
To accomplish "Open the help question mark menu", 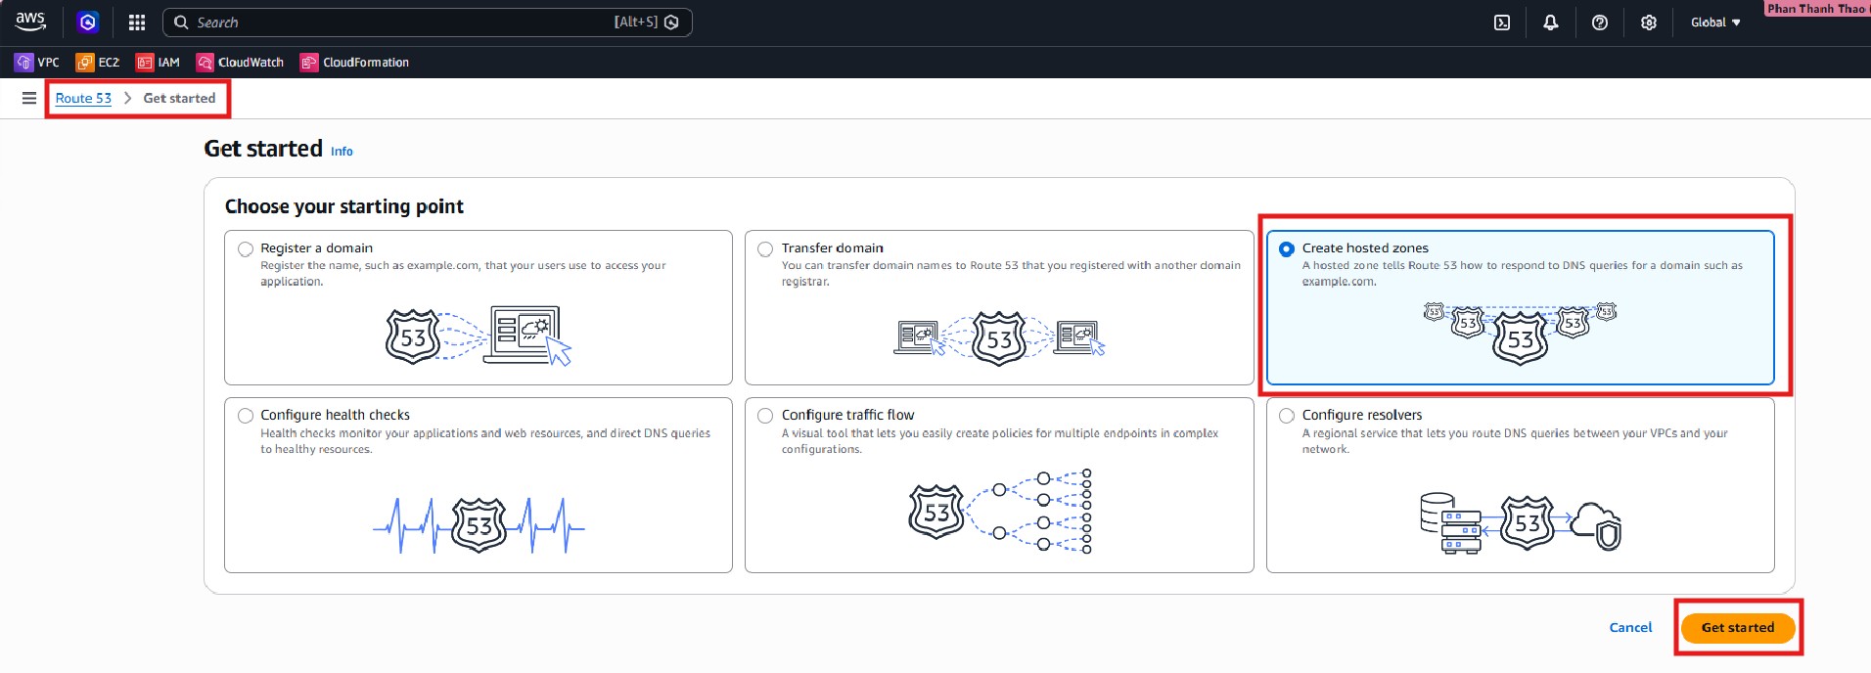I will (1600, 22).
